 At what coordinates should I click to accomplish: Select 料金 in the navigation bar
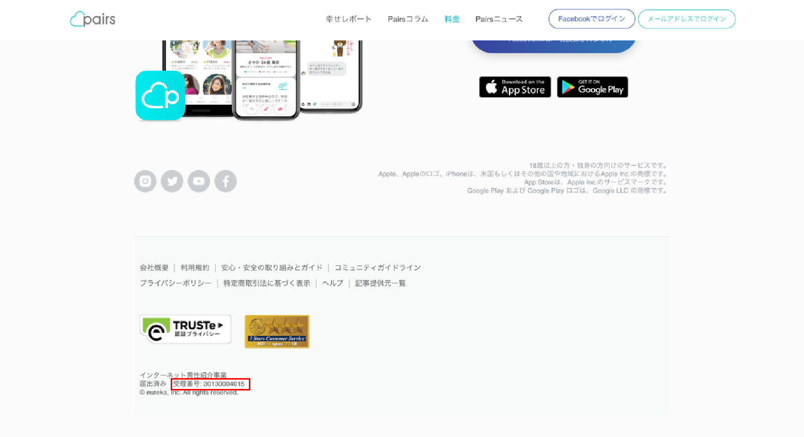click(x=452, y=19)
